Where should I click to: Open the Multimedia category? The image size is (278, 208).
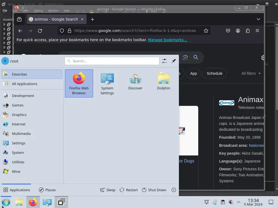point(32,134)
